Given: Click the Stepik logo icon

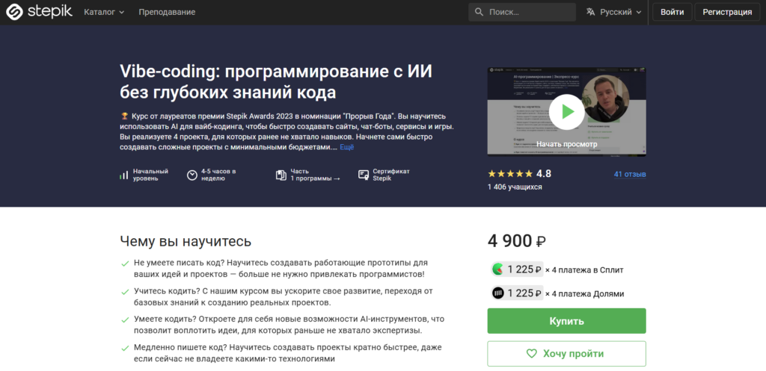Looking at the screenshot, I should pyautogui.click(x=14, y=12).
